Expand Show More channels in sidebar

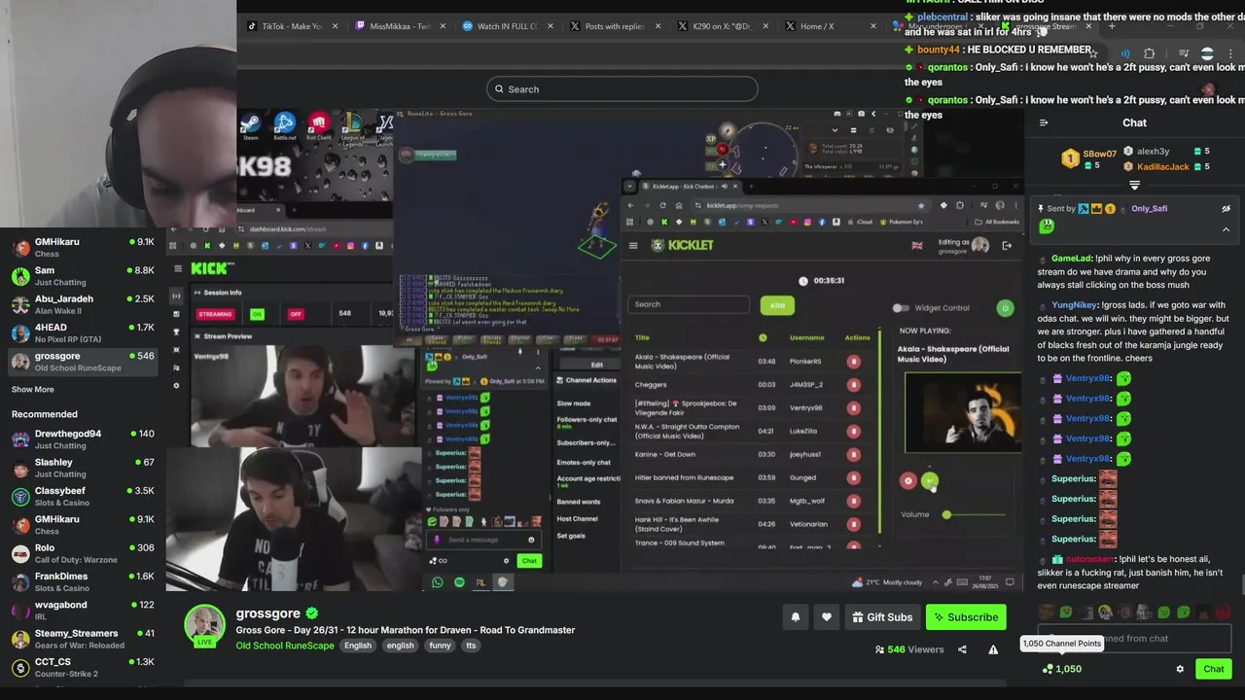point(33,390)
